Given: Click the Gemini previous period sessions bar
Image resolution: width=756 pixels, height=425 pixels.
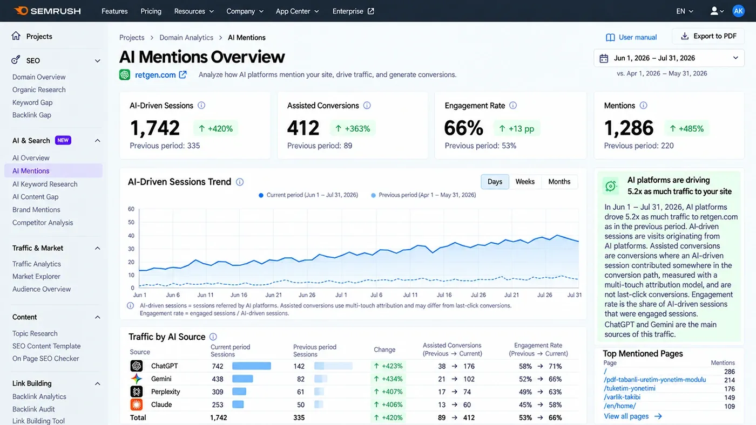Looking at the screenshot, I should coord(321,379).
